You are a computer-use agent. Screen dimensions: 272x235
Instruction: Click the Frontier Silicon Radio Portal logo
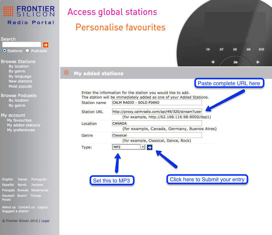coord(29,15)
